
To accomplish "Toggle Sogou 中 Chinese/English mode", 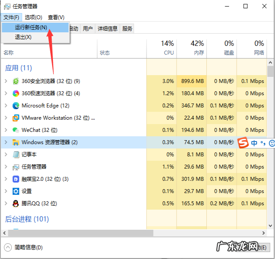I will click(254, 143).
